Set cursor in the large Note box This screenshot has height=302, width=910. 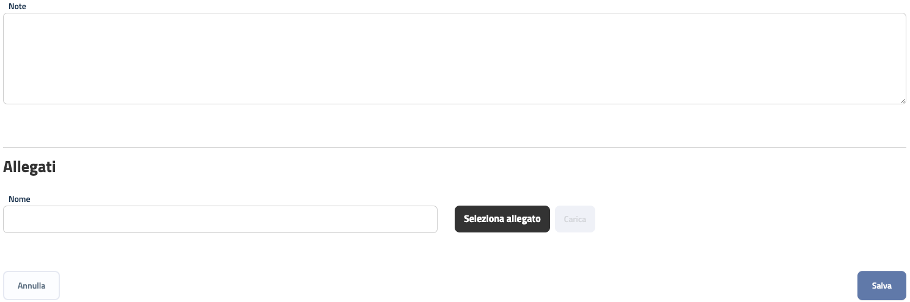click(454, 59)
